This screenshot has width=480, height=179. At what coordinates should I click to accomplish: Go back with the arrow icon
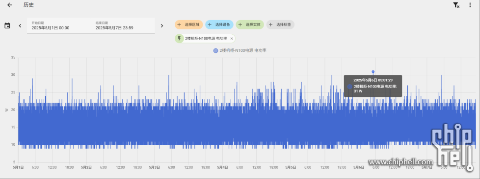(x=10, y=5)
